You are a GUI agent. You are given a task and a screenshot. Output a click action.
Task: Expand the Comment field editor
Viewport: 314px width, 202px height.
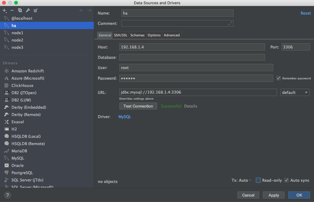pyautogui.click(x=230, y=23)
